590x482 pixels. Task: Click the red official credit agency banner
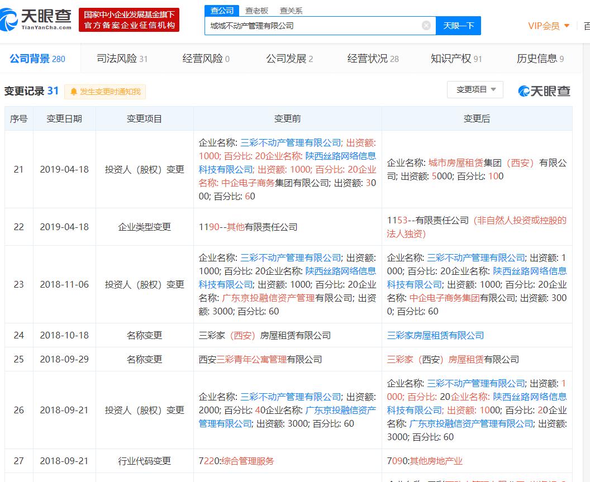coord(129,20)
